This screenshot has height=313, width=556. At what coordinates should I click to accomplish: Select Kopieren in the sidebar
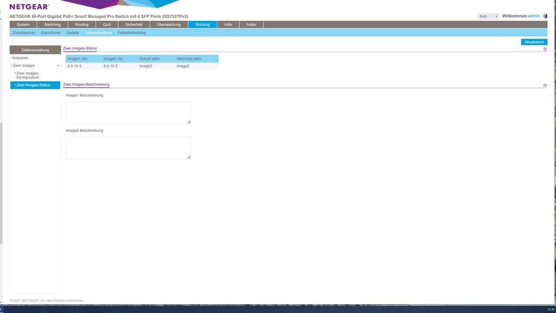tap(20, 58)
